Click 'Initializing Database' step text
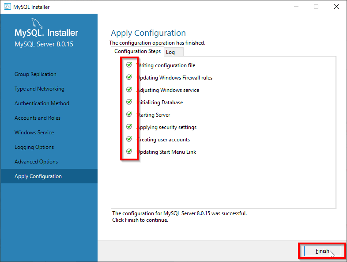This screenshot has height=262, width=347. coord(160,103)
